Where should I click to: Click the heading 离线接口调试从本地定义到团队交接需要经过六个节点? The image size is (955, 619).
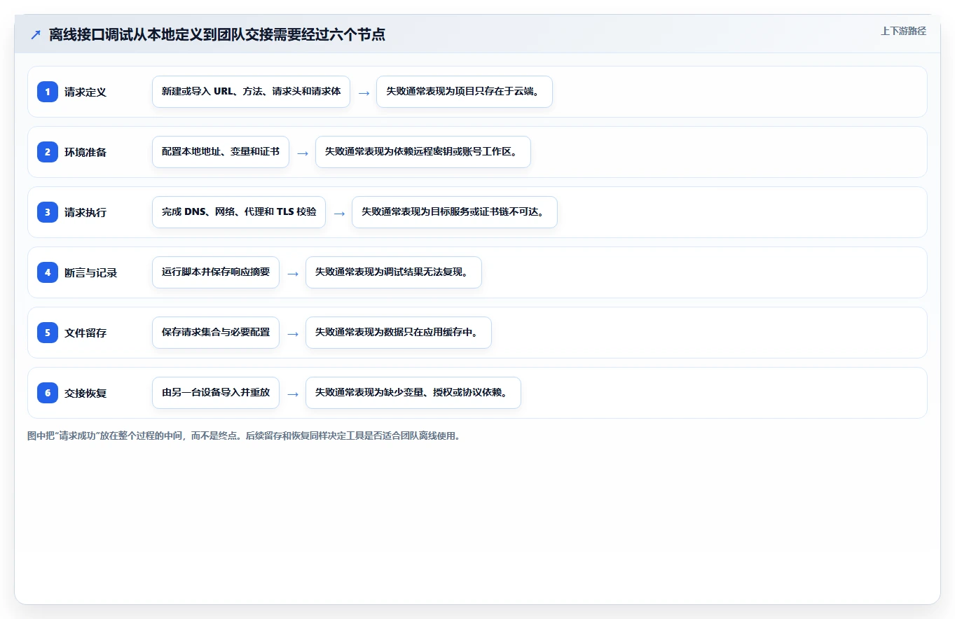pos(217,34)
